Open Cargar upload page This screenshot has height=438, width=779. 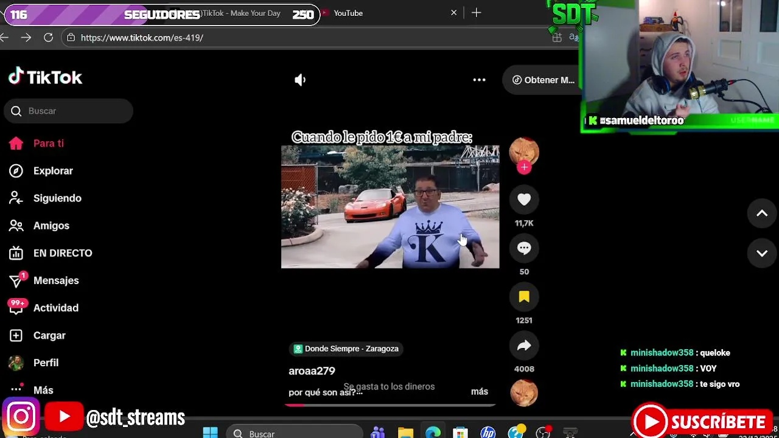point(49,335)
